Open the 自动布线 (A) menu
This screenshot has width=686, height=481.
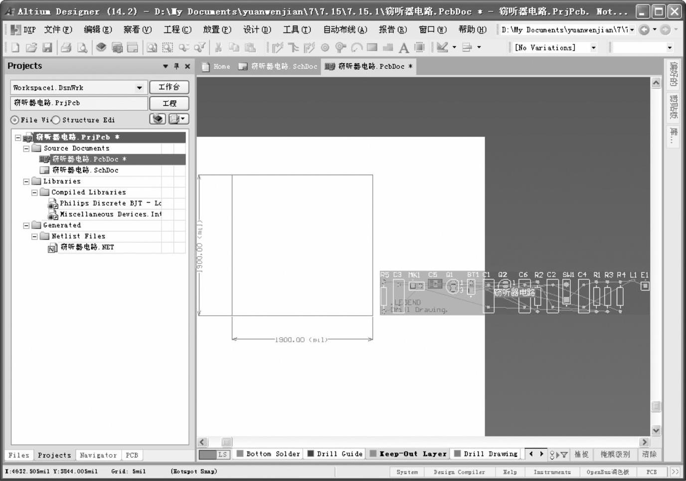(345, 29)
